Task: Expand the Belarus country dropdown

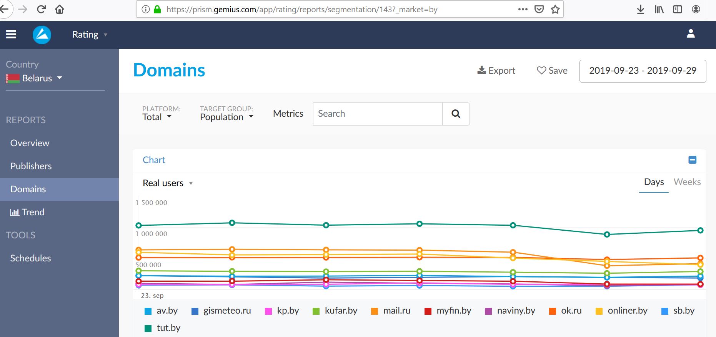Action: [x=37, y=78]
